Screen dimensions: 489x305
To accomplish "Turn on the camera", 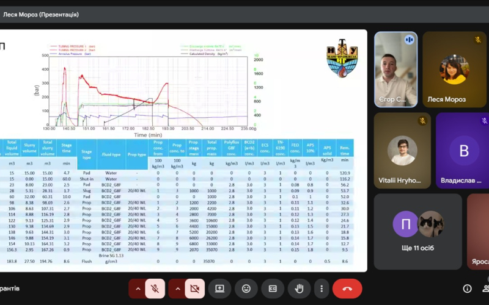I will [x=196, y=289].
